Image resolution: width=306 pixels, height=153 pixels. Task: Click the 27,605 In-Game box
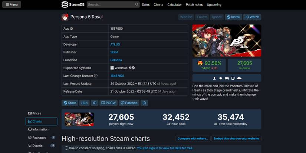pos(244,65)
